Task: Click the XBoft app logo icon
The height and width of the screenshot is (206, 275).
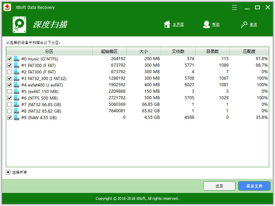Action: [7, 7]
